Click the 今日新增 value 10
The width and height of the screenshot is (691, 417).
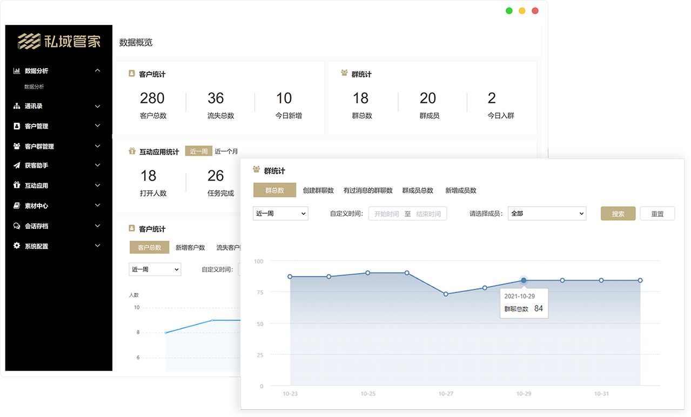(x=284, y=98)
